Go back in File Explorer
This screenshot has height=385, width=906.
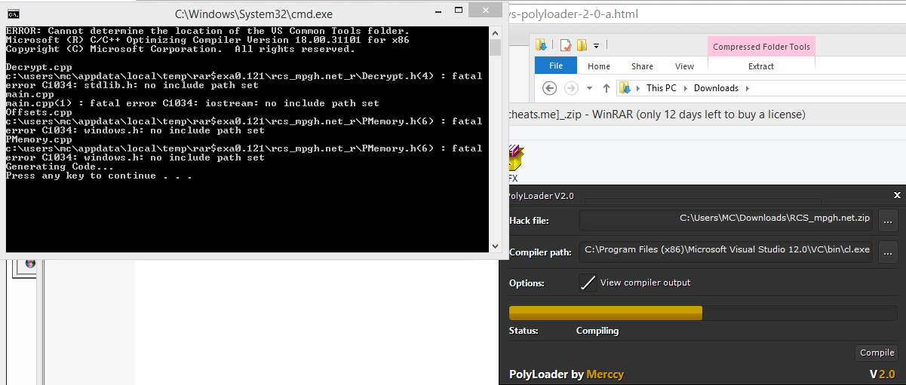coord(550,88)
